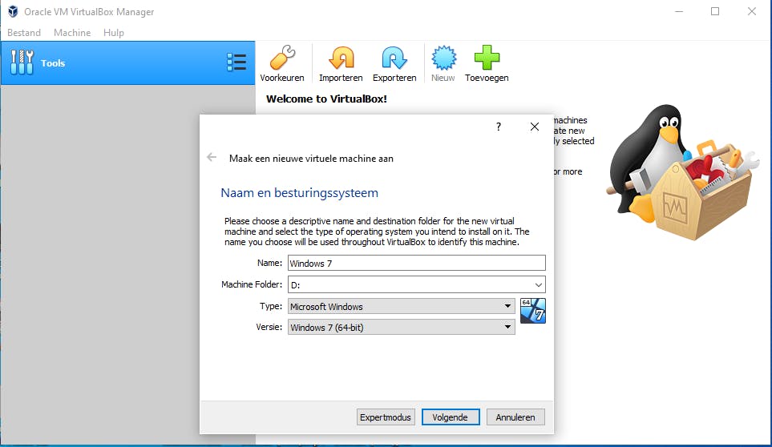Click the Tux penguin toolbox illustration

683,172
